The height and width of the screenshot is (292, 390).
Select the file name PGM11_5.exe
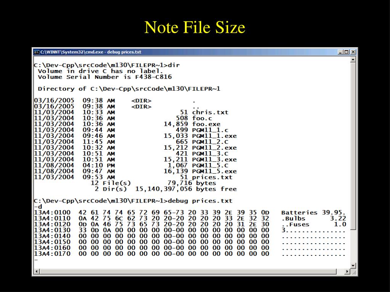(x=214, y=171)
